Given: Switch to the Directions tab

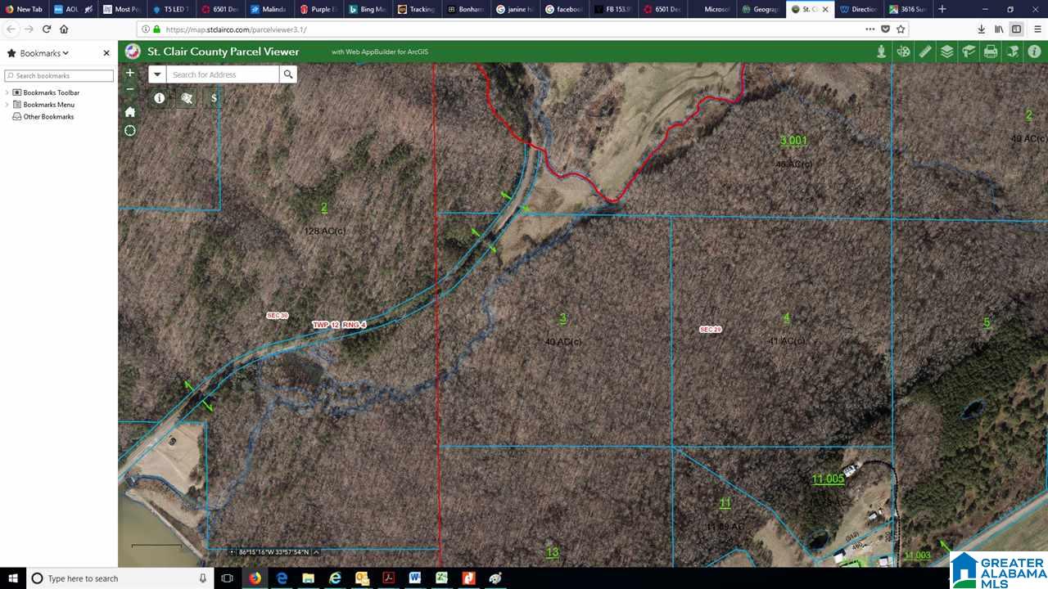Looking at the screenshot, I should 859,9.
